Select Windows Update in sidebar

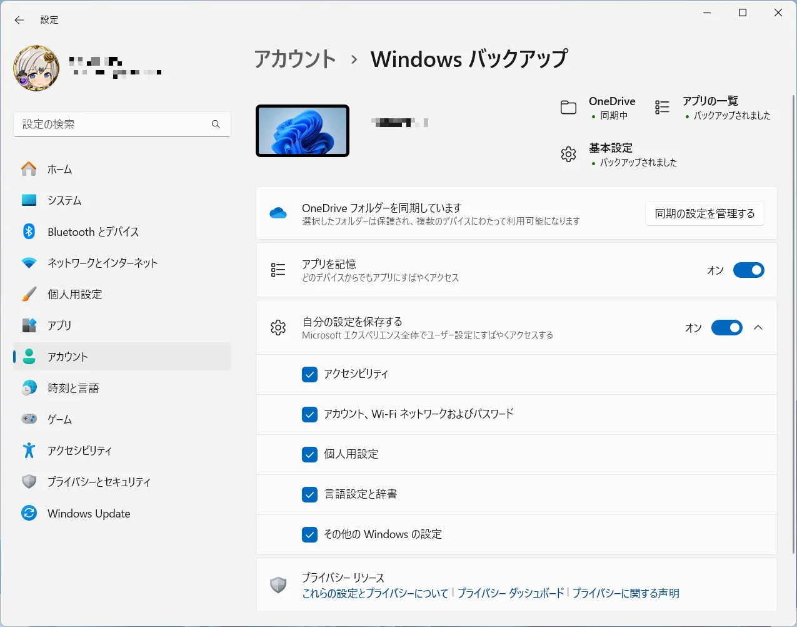122,513
